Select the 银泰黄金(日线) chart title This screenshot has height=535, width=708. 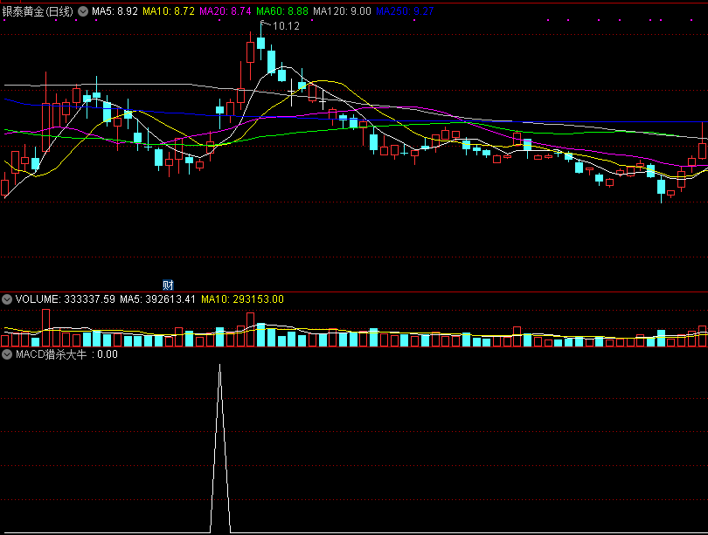[38, 11]
